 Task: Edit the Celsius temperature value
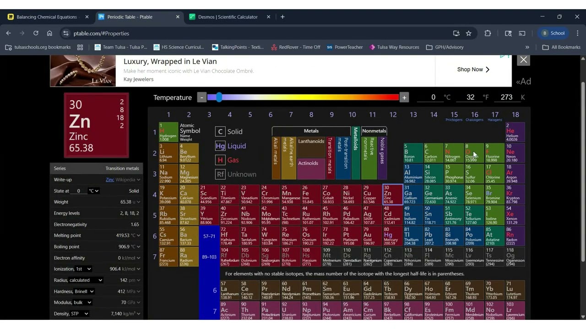[x=433, y=97]
